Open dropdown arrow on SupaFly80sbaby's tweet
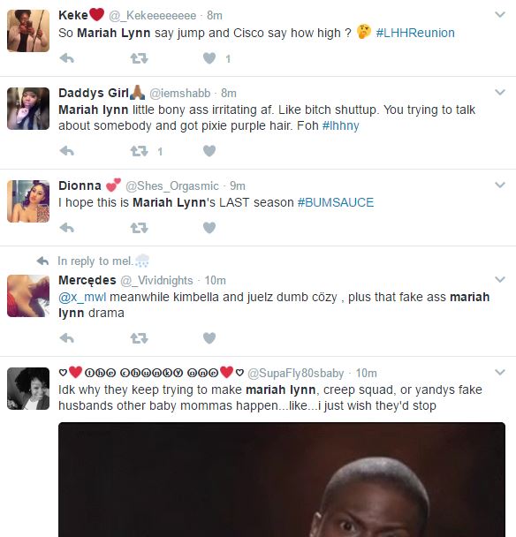Screen dimensions: 516x537 point(500,372)
